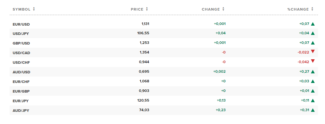Image resolution: width=325 pixels, height=124 pixels.
Task: Open the USD/JPY symbol link
Action: click(21, 34)
